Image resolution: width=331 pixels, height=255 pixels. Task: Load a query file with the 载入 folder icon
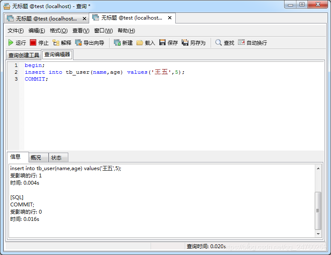[x=140, y=43]
